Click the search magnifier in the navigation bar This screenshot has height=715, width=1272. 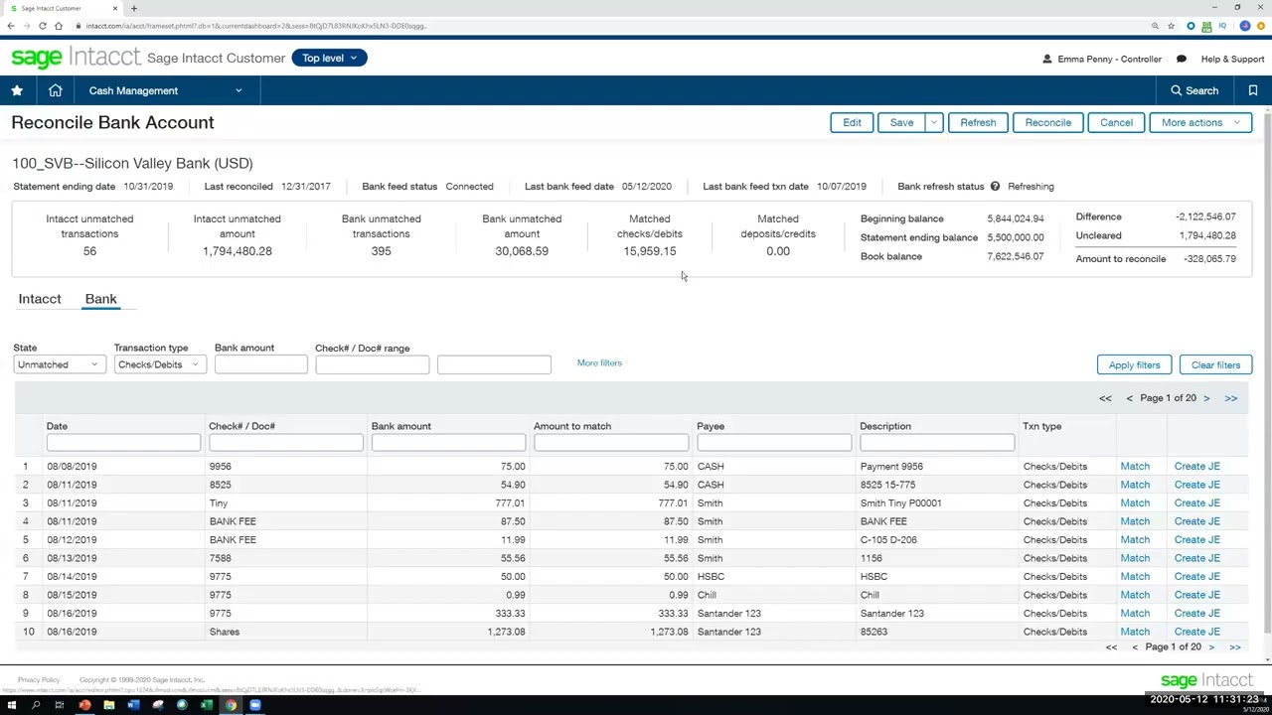point(1177,90)
